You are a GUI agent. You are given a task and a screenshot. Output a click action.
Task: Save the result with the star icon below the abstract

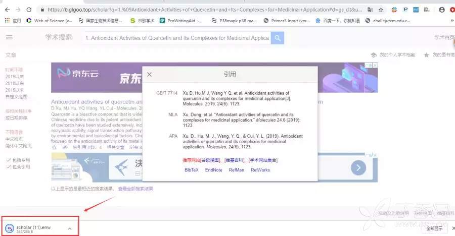(54, 147)
